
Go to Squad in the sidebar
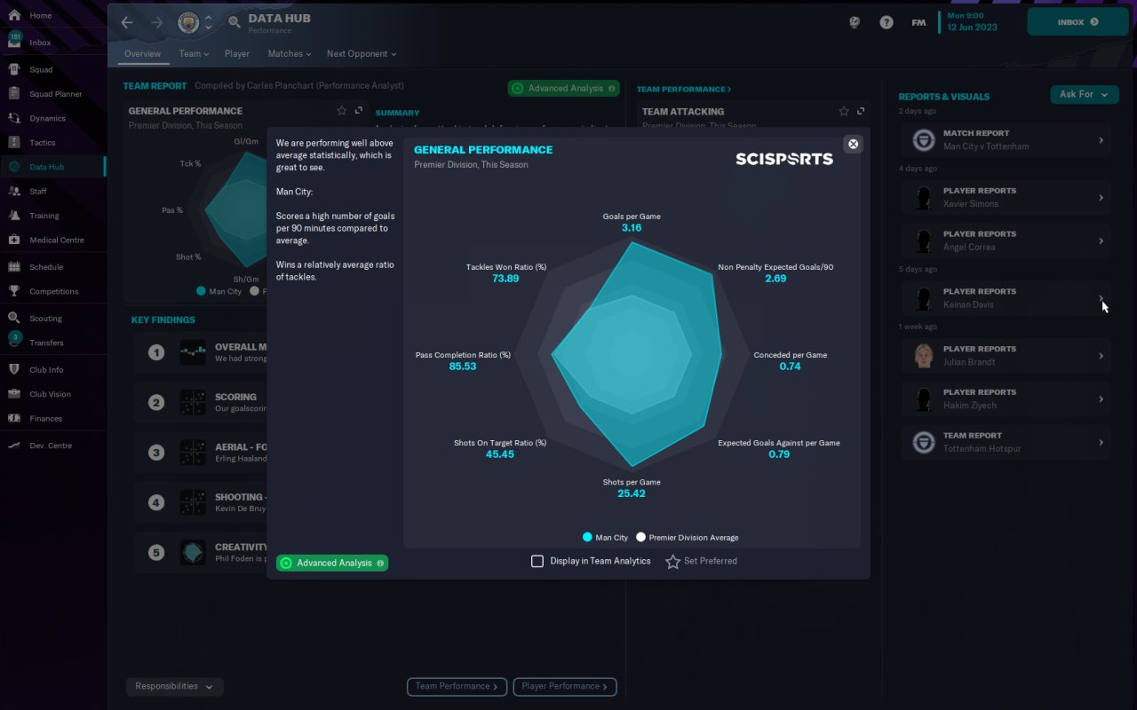point(53,69)
